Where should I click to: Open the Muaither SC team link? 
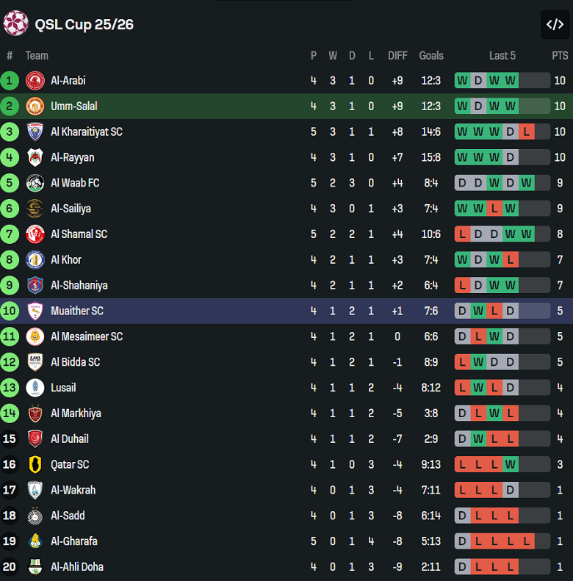pyautogui.click(x=76, y=311)
